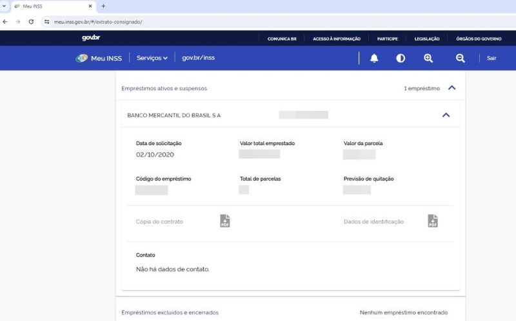This screenshot has width=516, height=321.
Task: Go back in browser history
Action: click(x=5, y=22)
